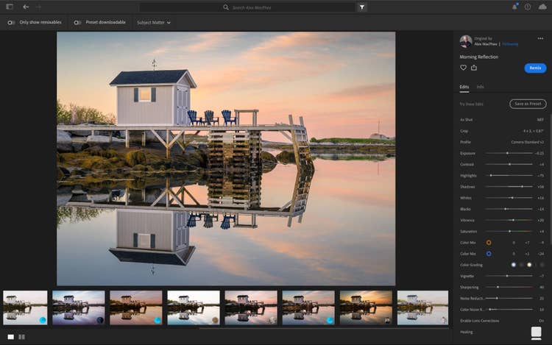This screenshot has height=345, width=552.
Task: Open the first remix thumbnail
Action: (x=25, y=307)
